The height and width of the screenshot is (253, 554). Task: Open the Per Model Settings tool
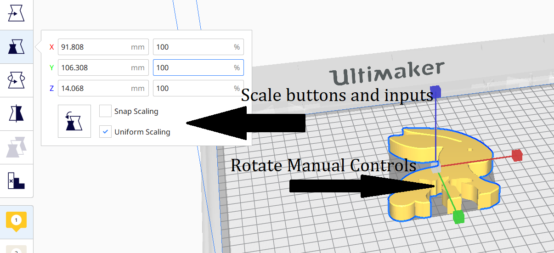click(16, 147)
